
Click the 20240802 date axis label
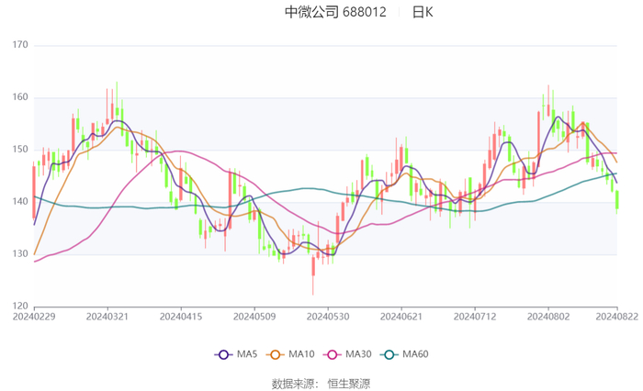pos(548,317)
